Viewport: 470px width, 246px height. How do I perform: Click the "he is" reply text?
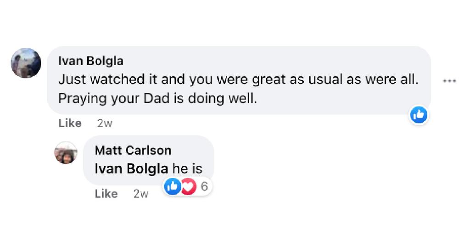coord(187,168)
